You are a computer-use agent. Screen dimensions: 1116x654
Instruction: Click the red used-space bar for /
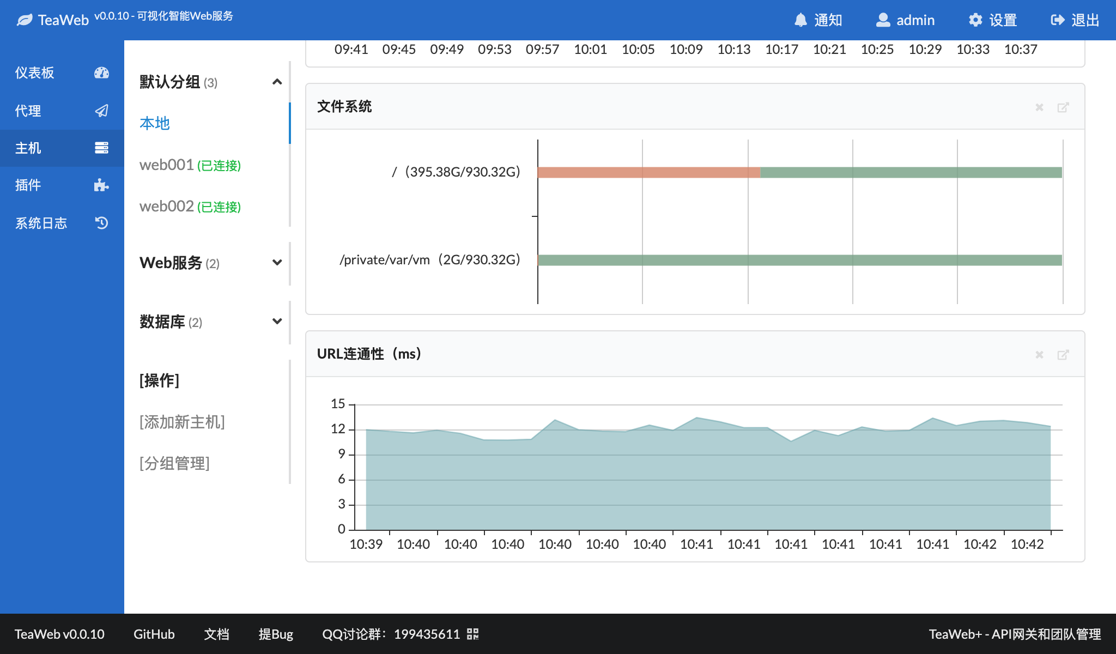click(649, 172)
